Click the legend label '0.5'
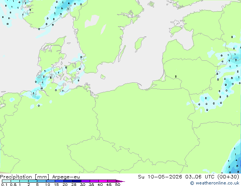Viewport: 241px width, 186px height. click(x=13, y=184)
